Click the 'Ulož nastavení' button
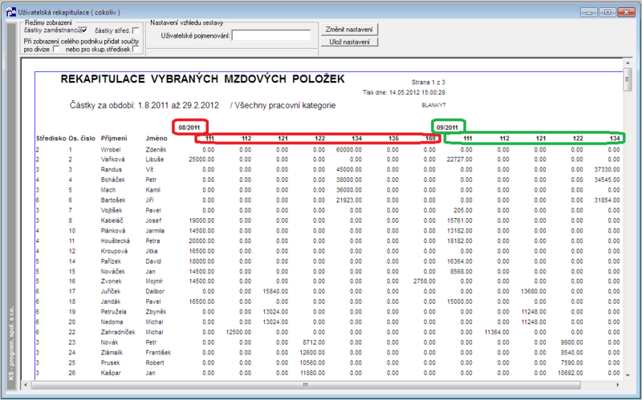Viewport: 642px width, 400px height. coord(349,42)
